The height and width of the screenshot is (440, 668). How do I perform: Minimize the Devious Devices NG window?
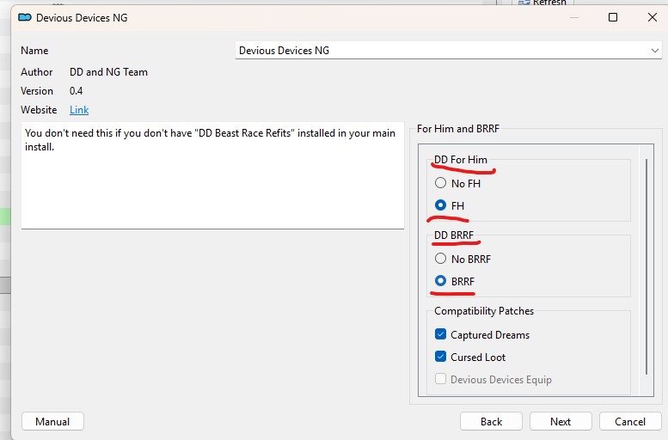(574, 17)
